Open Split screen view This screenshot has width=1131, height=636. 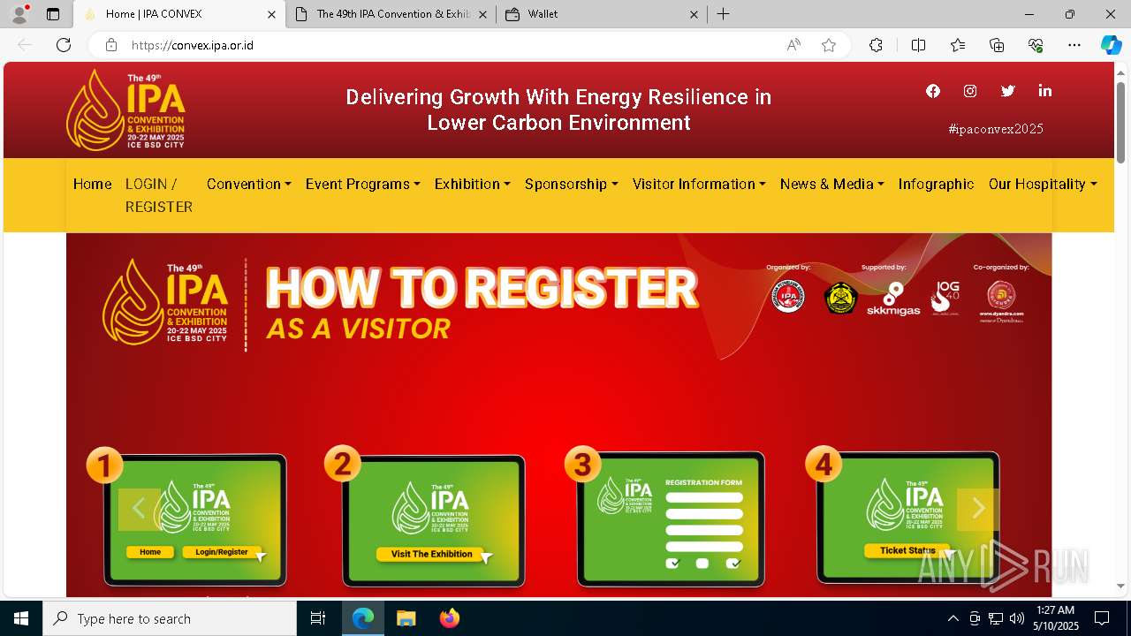pos(918,45)
